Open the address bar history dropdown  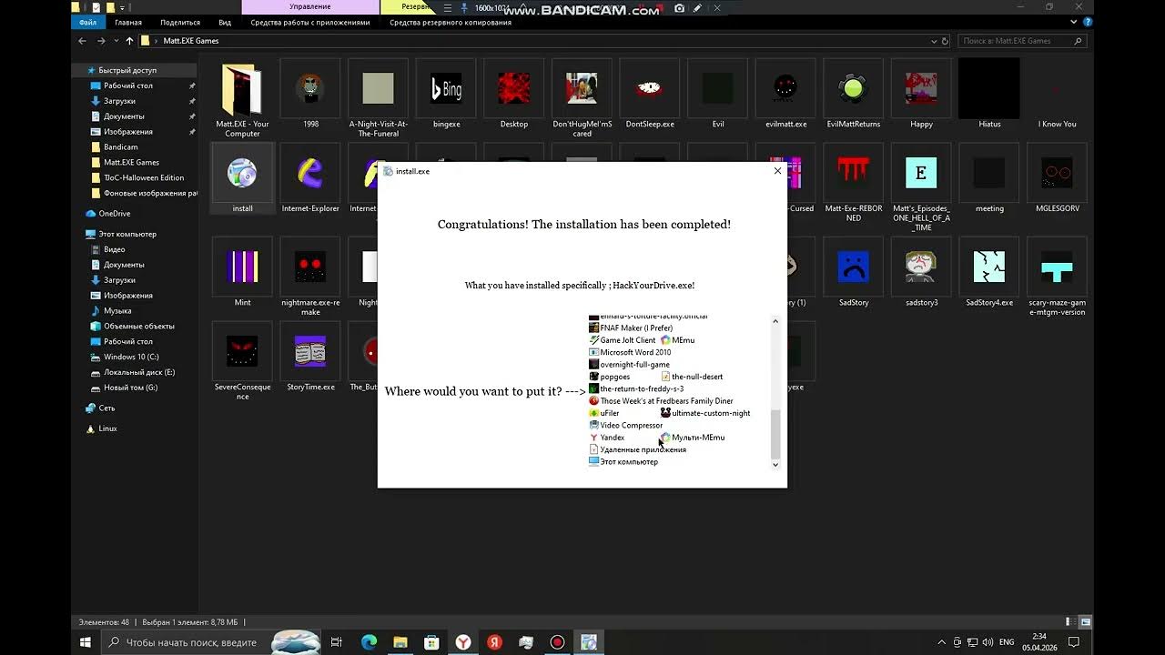933,41
